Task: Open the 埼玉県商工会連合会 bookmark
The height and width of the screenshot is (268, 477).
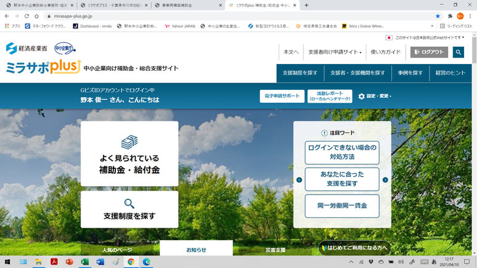Action: [x=316, y=26]
